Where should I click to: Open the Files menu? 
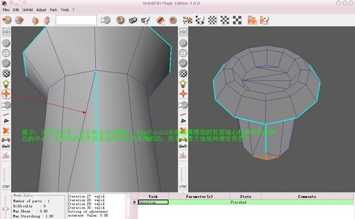(x=6, y=9)
